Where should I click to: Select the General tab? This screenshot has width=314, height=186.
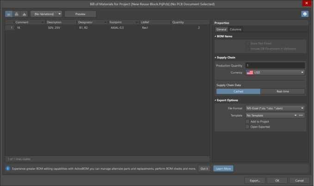221,29
